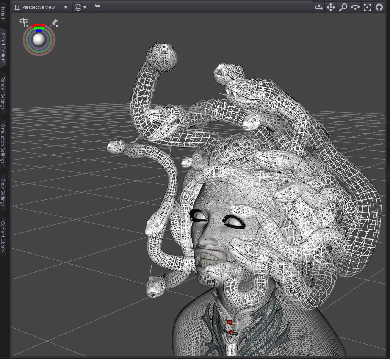Select the orbit/rotate camera tool
This screenshot has height=359, width=390.
pos(319,7)
